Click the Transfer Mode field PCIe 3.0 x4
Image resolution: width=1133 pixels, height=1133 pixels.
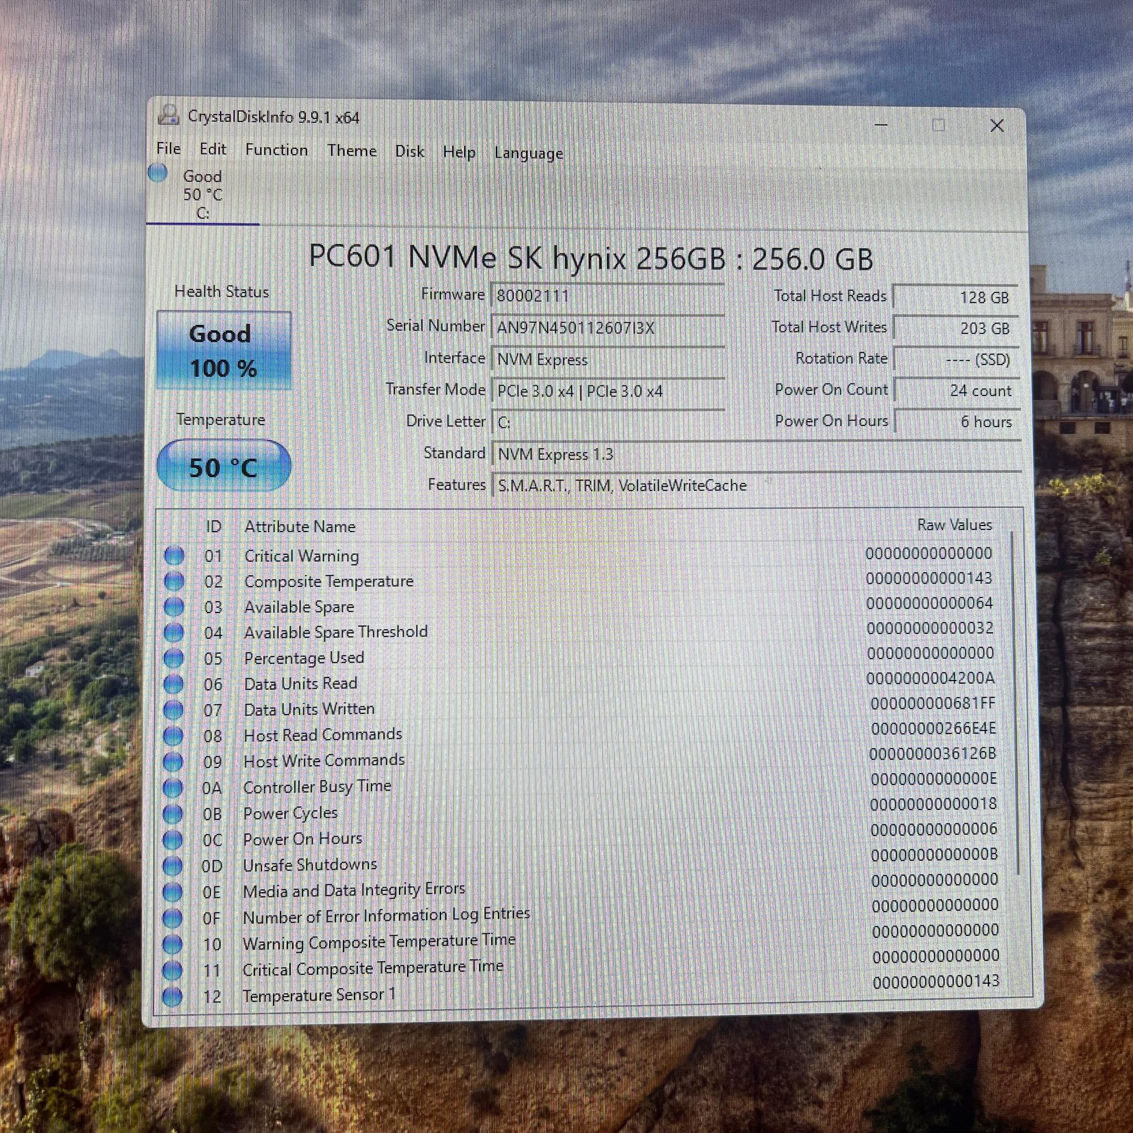click(608, 391)
